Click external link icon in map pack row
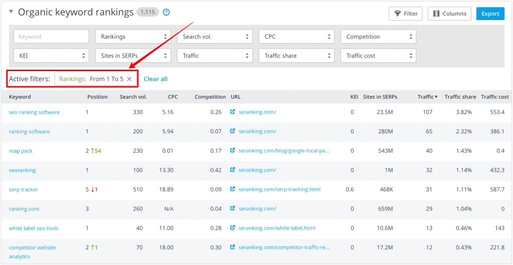The height and width of the screenshot is (265, 513). click(232, 150)
